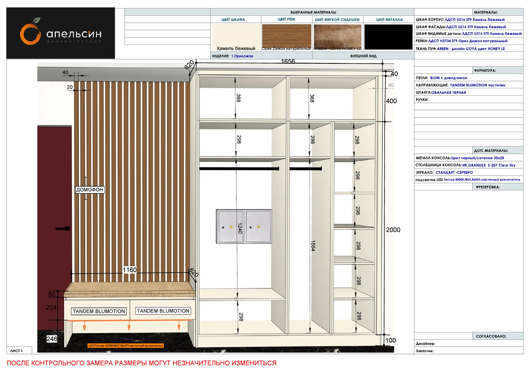Click the right TANDEM BLUMOTION drawer label
The width and height of the screenshot is (530, 375).
pyautogui.click(x=163, y=311)
